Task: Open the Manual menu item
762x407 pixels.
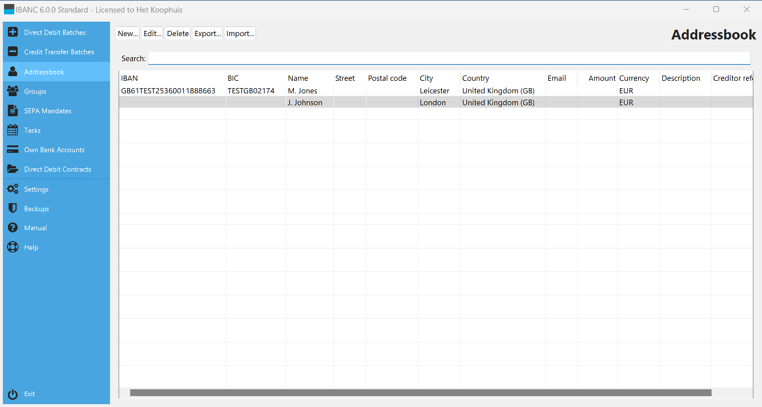Action: click(x=36, y=228)
